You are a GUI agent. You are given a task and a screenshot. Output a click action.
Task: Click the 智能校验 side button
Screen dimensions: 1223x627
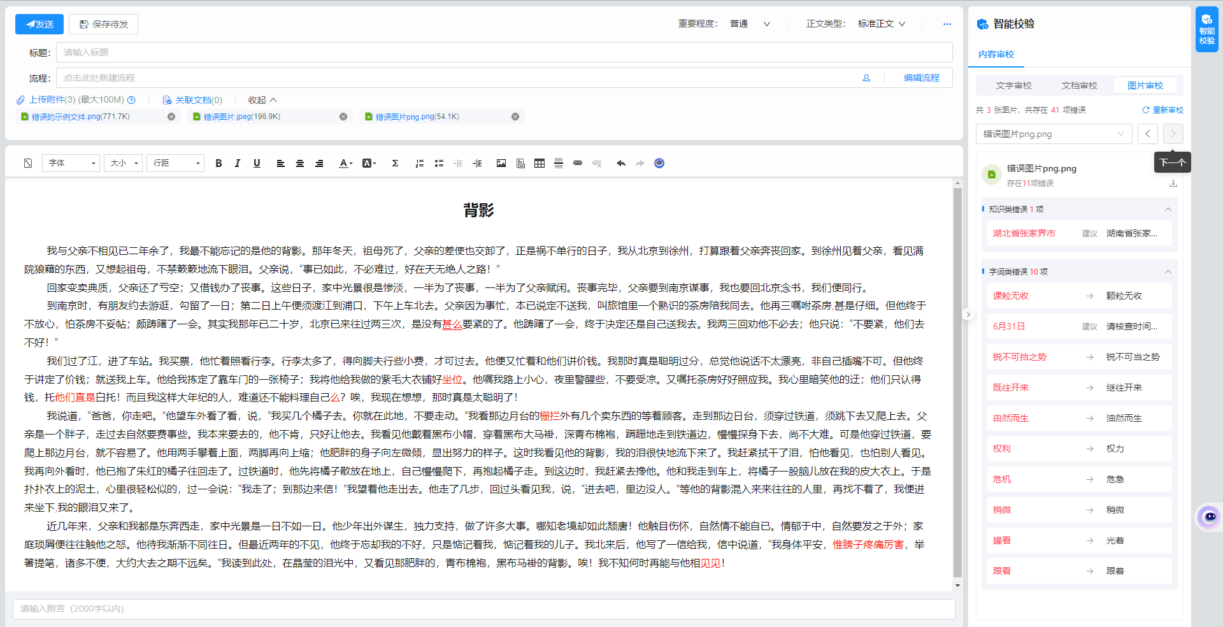click(1207, 29)
